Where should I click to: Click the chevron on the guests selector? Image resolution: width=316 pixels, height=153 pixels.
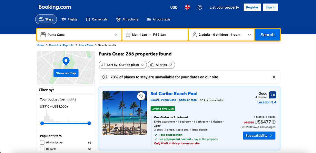[x=249, y=35]
